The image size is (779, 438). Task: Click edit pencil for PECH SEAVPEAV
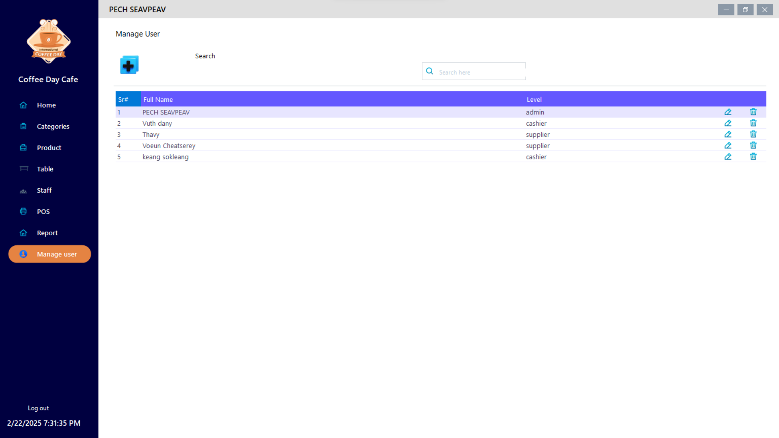[728, 112]
